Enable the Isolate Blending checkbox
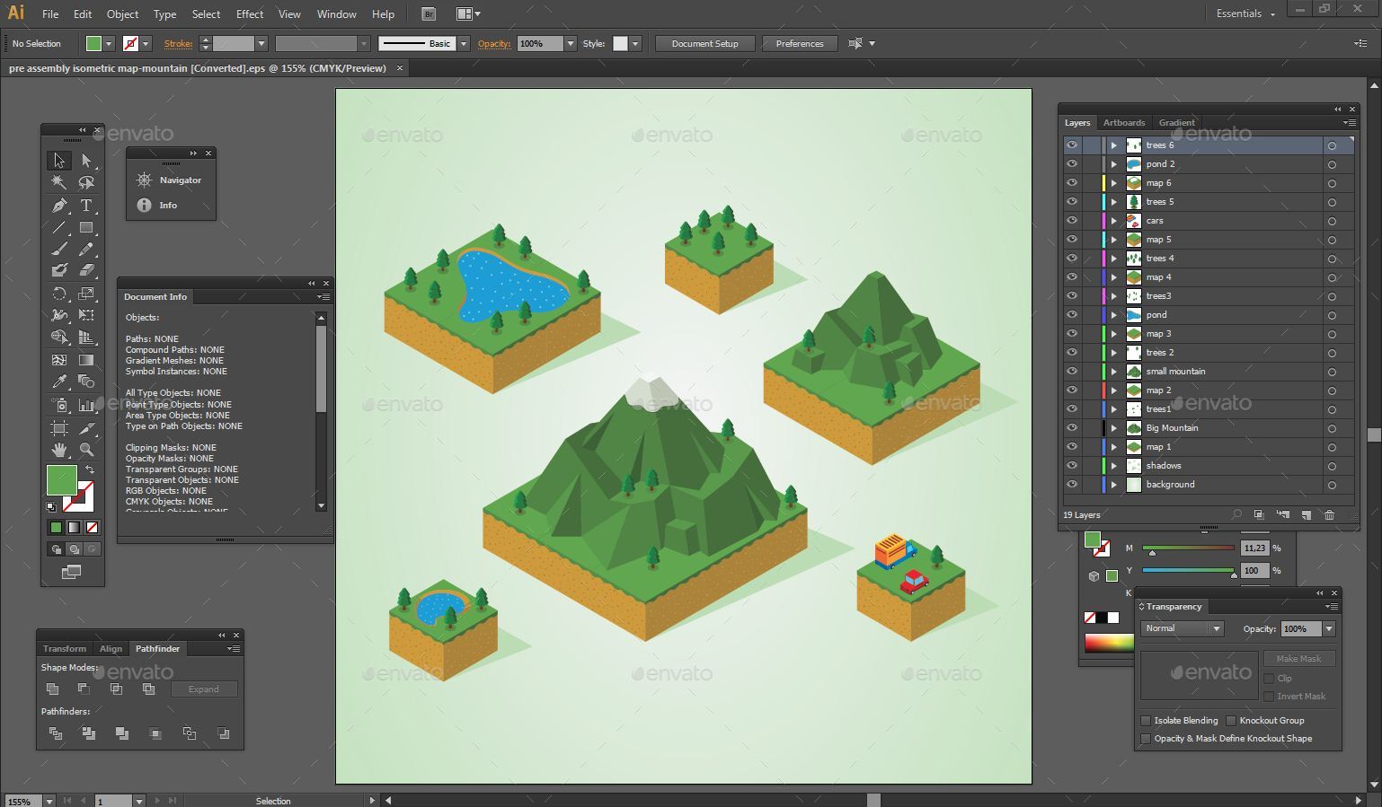The image size is (1382, 807). tap(1146, 720)
